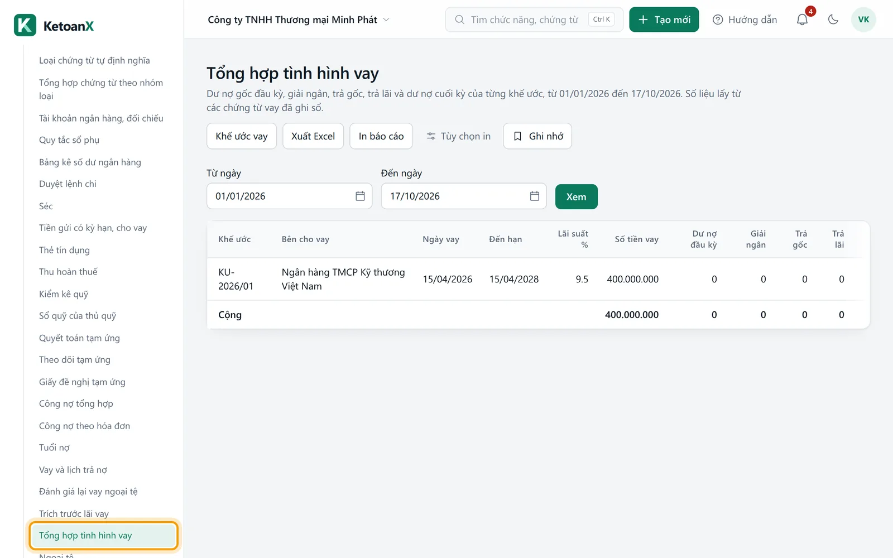Open Tổng hợp chứng từ theo nhóm loại

101,89
